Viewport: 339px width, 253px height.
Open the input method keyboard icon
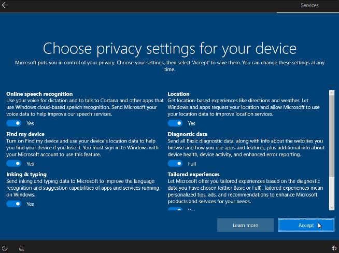click(21, 248)
